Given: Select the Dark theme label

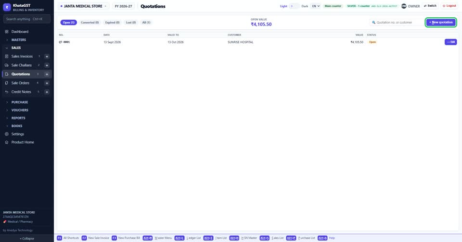Looking at the screenshot, I should click(x=305, y=6).
